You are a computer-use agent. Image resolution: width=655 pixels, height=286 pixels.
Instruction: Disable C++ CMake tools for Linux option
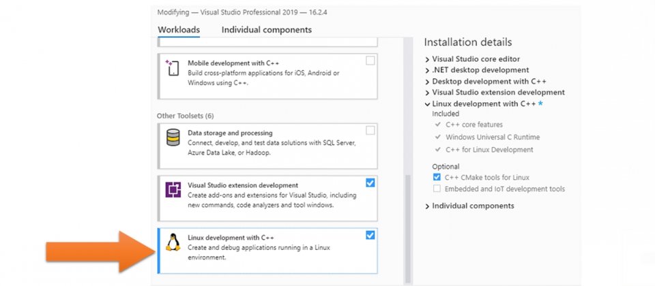(437, 177)
